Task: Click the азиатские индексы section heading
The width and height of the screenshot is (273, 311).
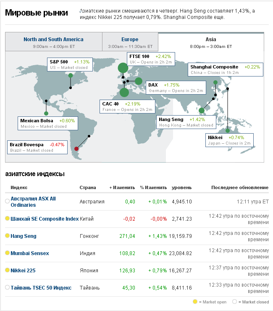Action: [35, 174]
